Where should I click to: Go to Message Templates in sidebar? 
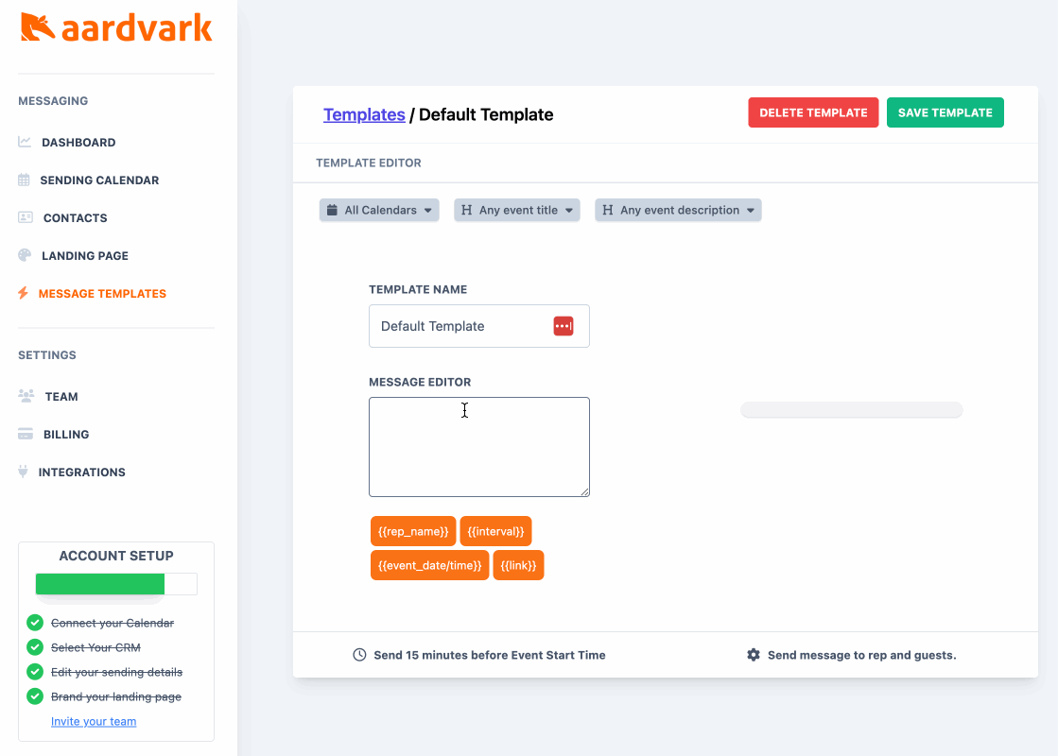102,294
